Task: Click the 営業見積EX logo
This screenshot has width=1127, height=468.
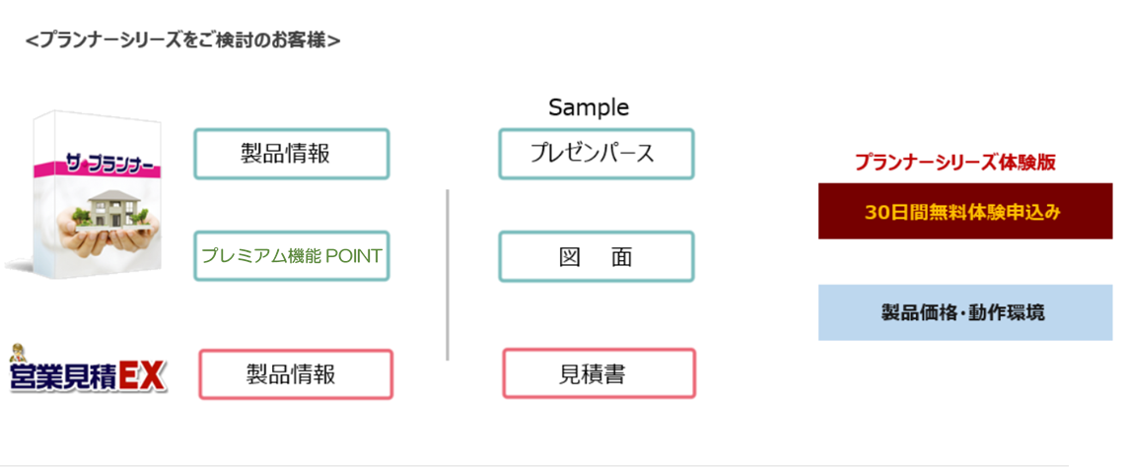Action: [x=88, y=369]
